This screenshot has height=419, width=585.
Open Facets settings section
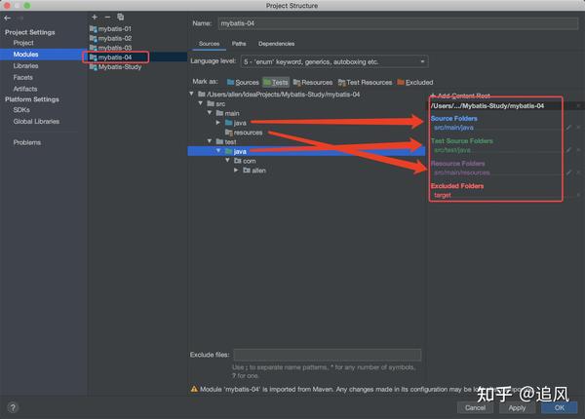click(x=23, y=78)
